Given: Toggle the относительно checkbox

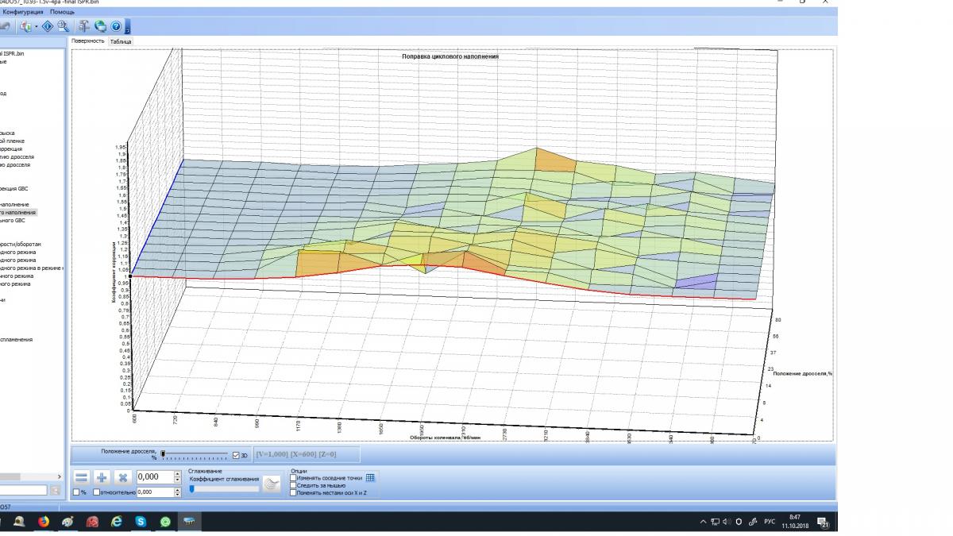Looking at the screenshot, I should point(97,492).
